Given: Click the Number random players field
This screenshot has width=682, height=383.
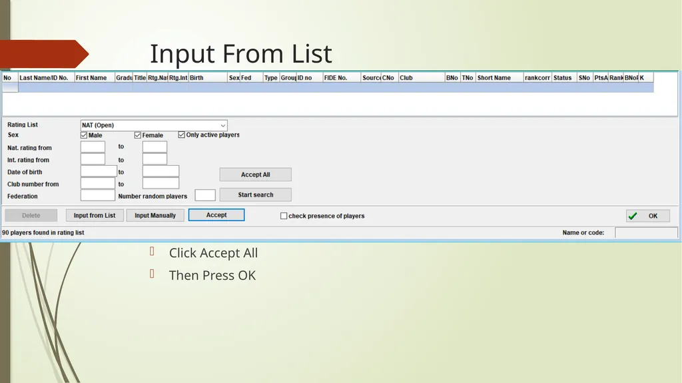Looking at the screenshot, I should click(x=205, y=195).
